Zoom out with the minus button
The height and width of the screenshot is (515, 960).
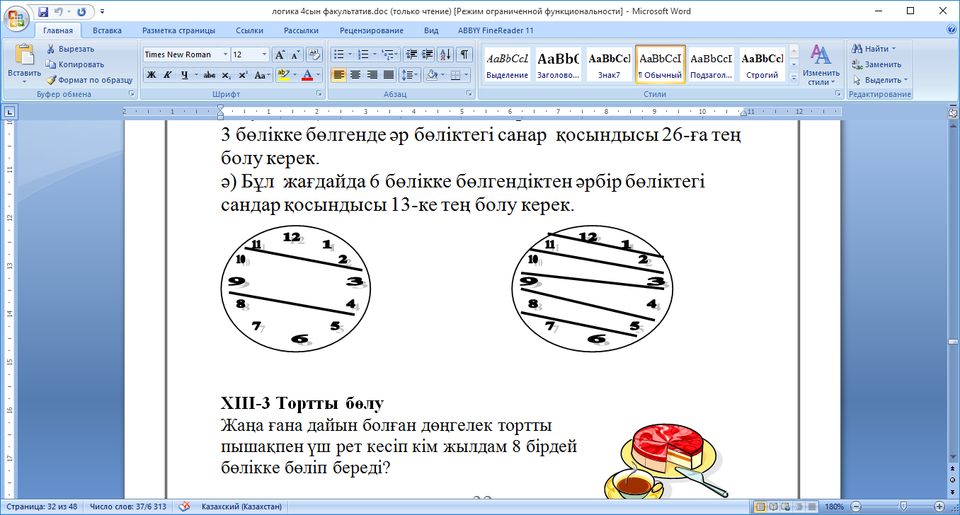tap(855, 507)
